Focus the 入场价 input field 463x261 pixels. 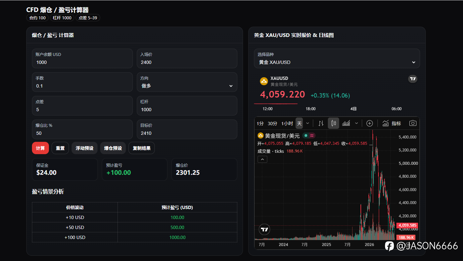click(x=187, y=59)
